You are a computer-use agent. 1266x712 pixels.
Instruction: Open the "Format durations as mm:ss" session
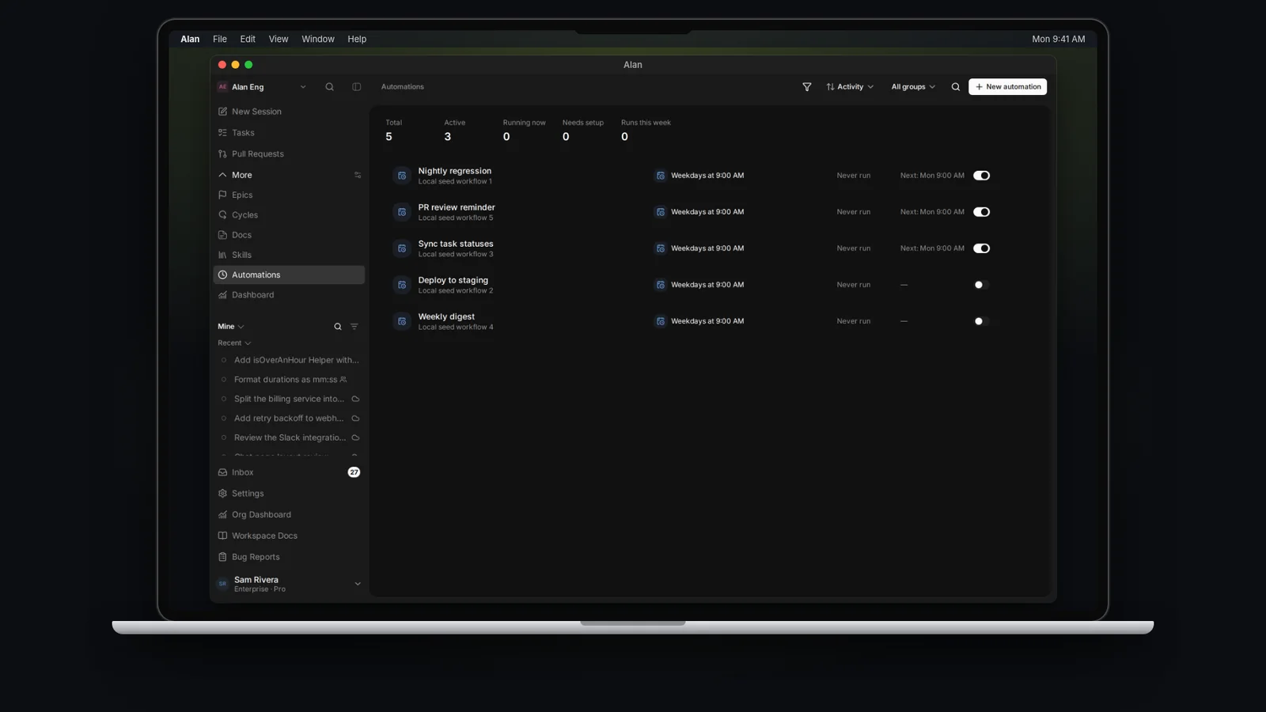tap(289, 380)
